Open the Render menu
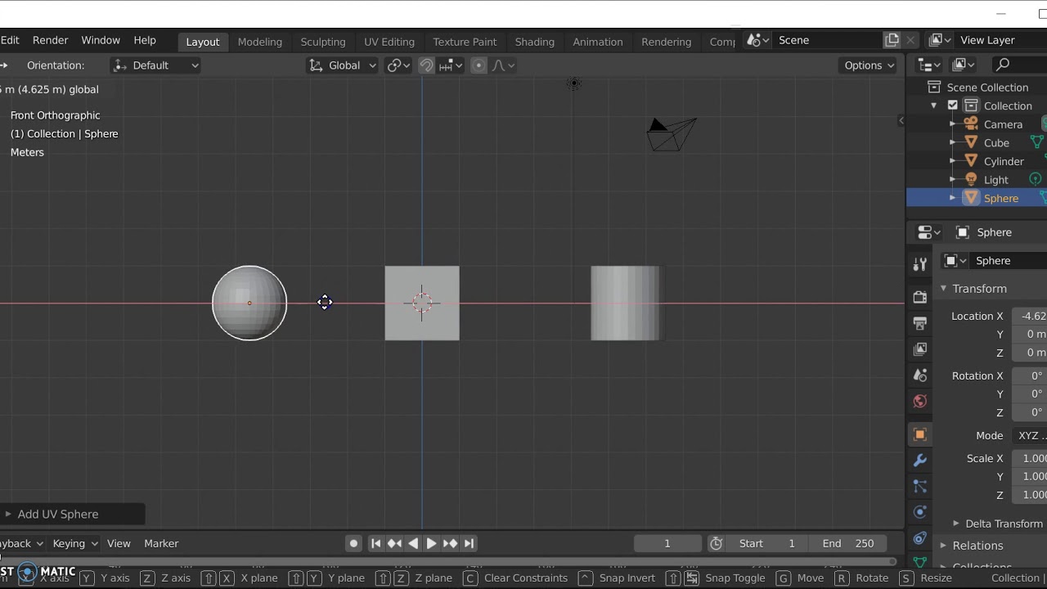The image size is (1047, 589). point(51,40)
